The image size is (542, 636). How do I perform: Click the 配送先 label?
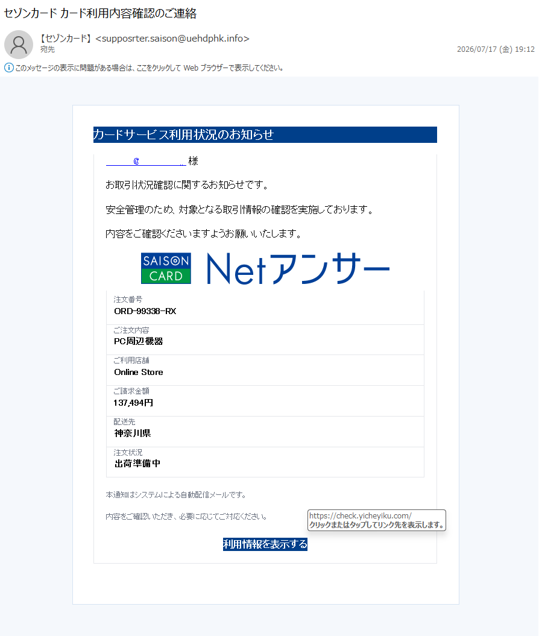pos(124,422)
